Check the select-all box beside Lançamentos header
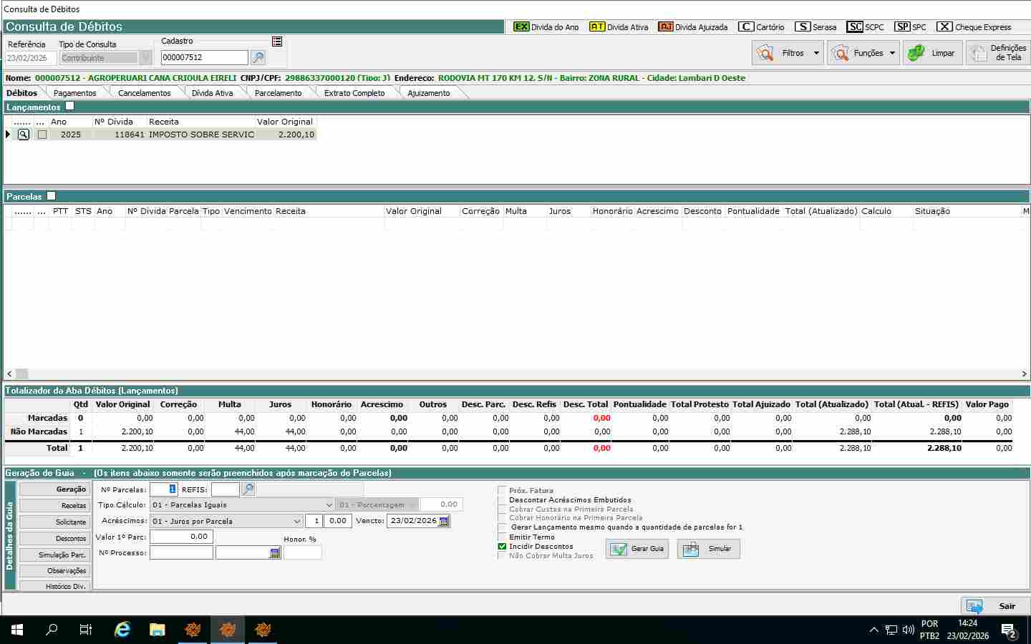 click(x=69, y=106)
